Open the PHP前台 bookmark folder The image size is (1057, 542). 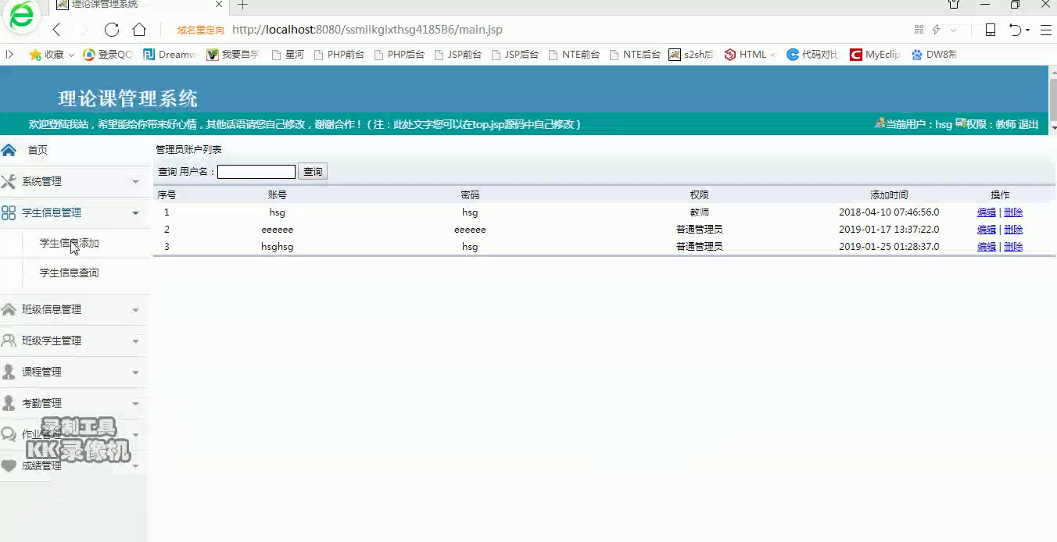339,55
